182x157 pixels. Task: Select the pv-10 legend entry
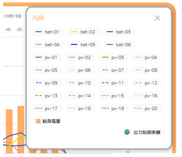(x=80, y=83)
